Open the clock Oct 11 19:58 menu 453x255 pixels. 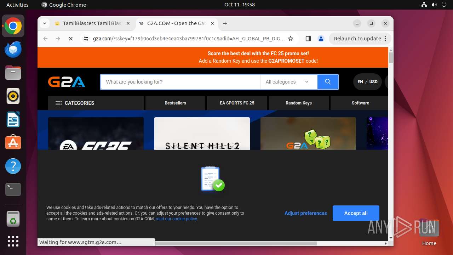click(240, 5)
